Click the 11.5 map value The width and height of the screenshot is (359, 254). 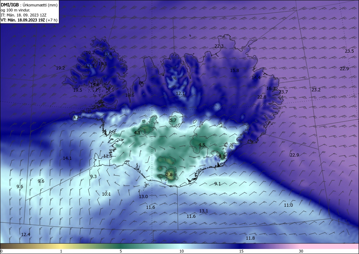[108, 156]
